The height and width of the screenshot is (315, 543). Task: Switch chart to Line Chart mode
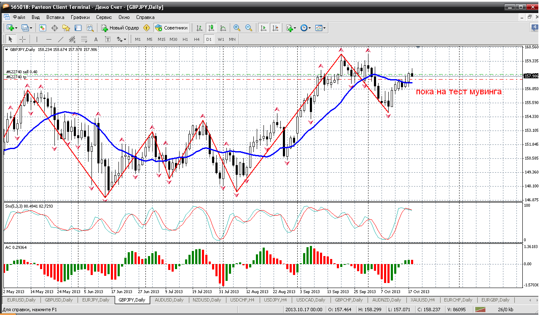(x=223, y=28)
